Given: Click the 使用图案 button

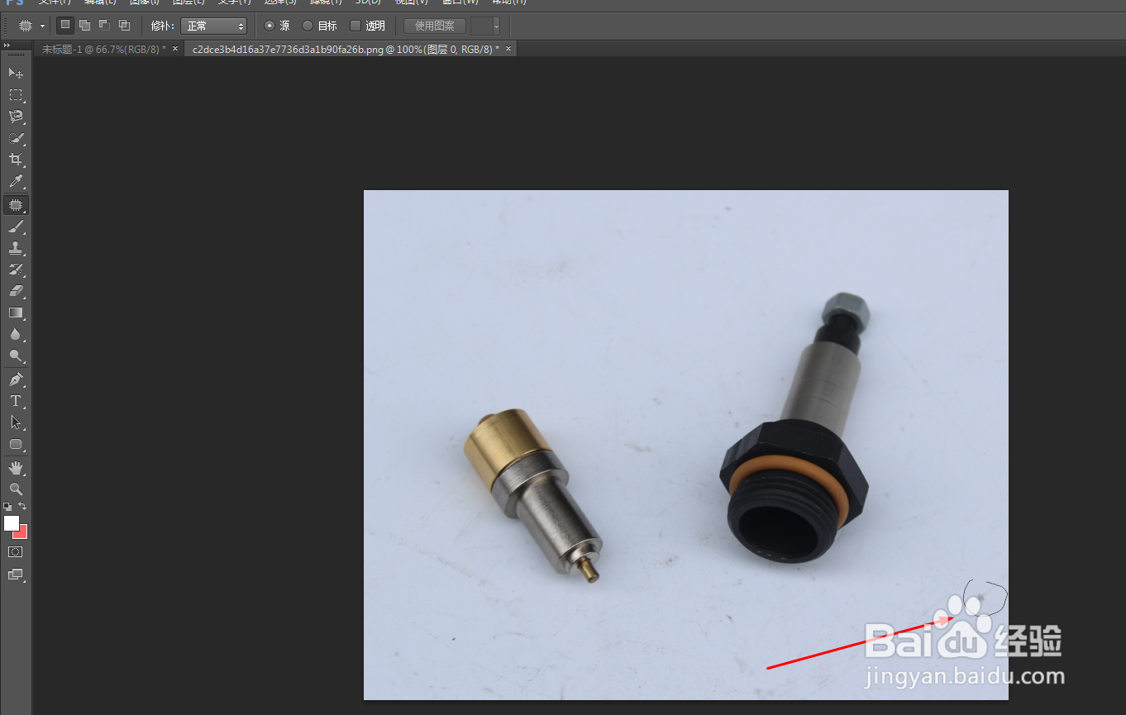Looking at the screenshot, I should 435,26.
